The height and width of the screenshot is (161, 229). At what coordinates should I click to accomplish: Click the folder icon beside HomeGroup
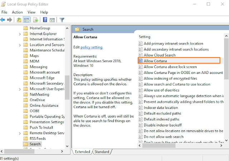tap(25, 28)
